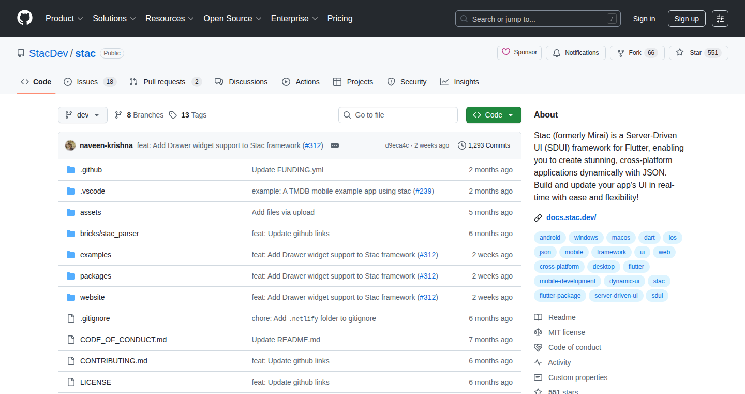Switch to the Security tab

click(407, 82)
